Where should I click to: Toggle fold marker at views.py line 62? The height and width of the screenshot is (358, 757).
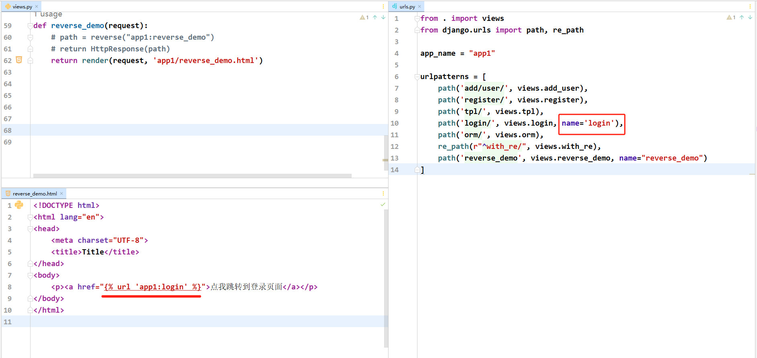click(30, 61)
